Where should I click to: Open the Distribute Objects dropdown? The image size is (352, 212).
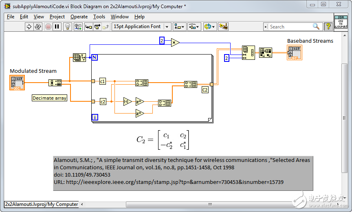[x=194, y=27]
